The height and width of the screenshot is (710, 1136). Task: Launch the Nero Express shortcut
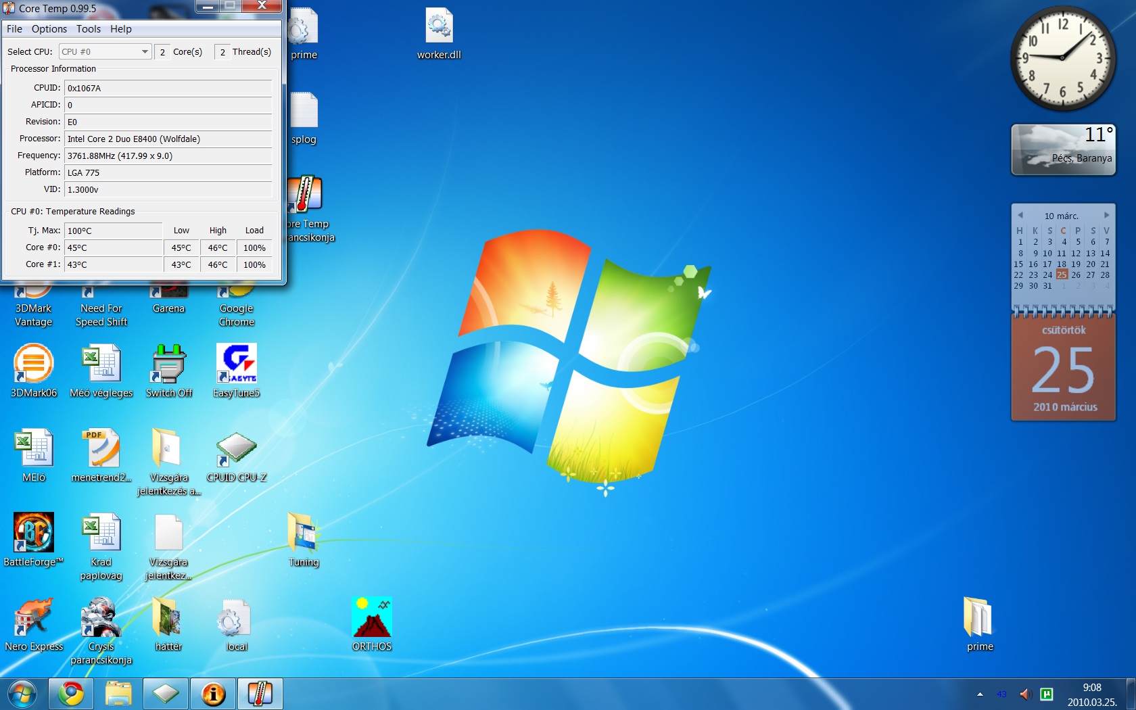[x=34, y=624]
